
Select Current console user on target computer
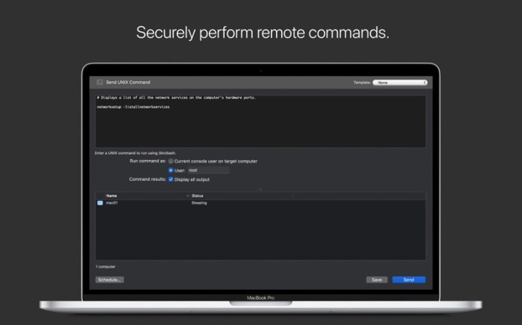[x=171, y=161]
